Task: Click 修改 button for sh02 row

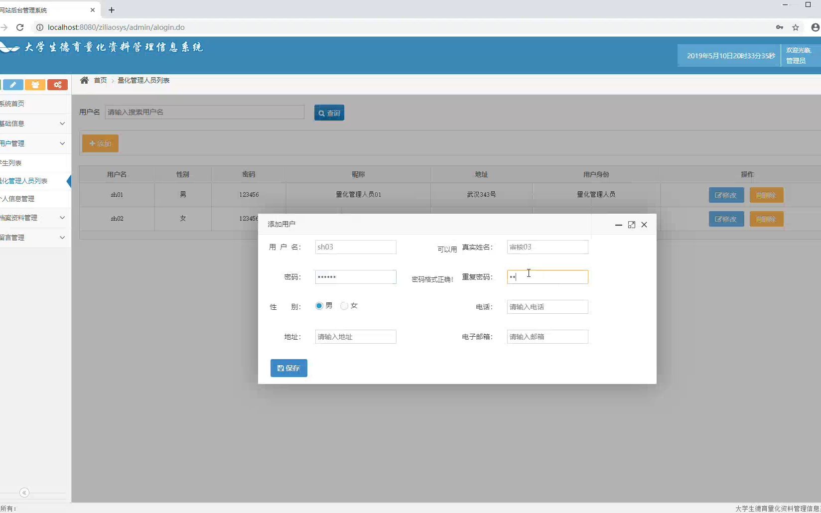Action: click(726, 219)
